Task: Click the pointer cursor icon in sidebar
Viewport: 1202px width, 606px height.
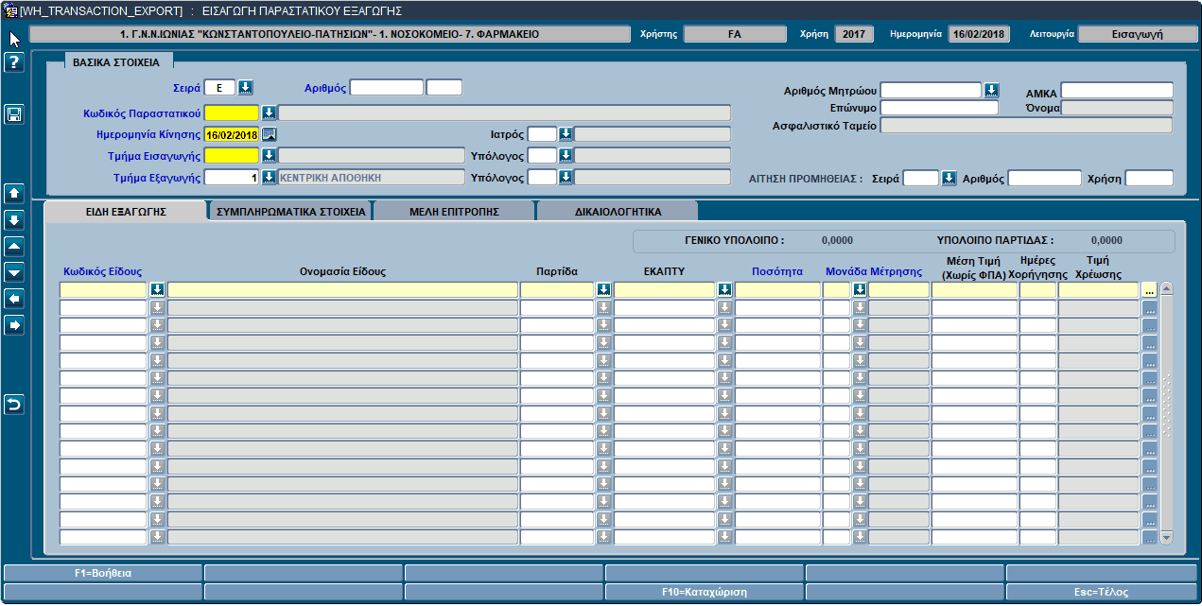Action: (14, 39)
